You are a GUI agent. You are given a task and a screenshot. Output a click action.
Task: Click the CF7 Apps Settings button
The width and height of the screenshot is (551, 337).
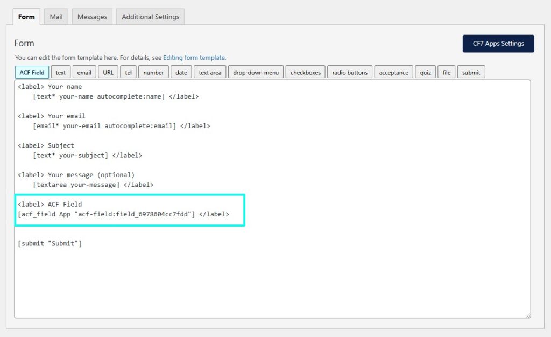[x=498, y=44]
